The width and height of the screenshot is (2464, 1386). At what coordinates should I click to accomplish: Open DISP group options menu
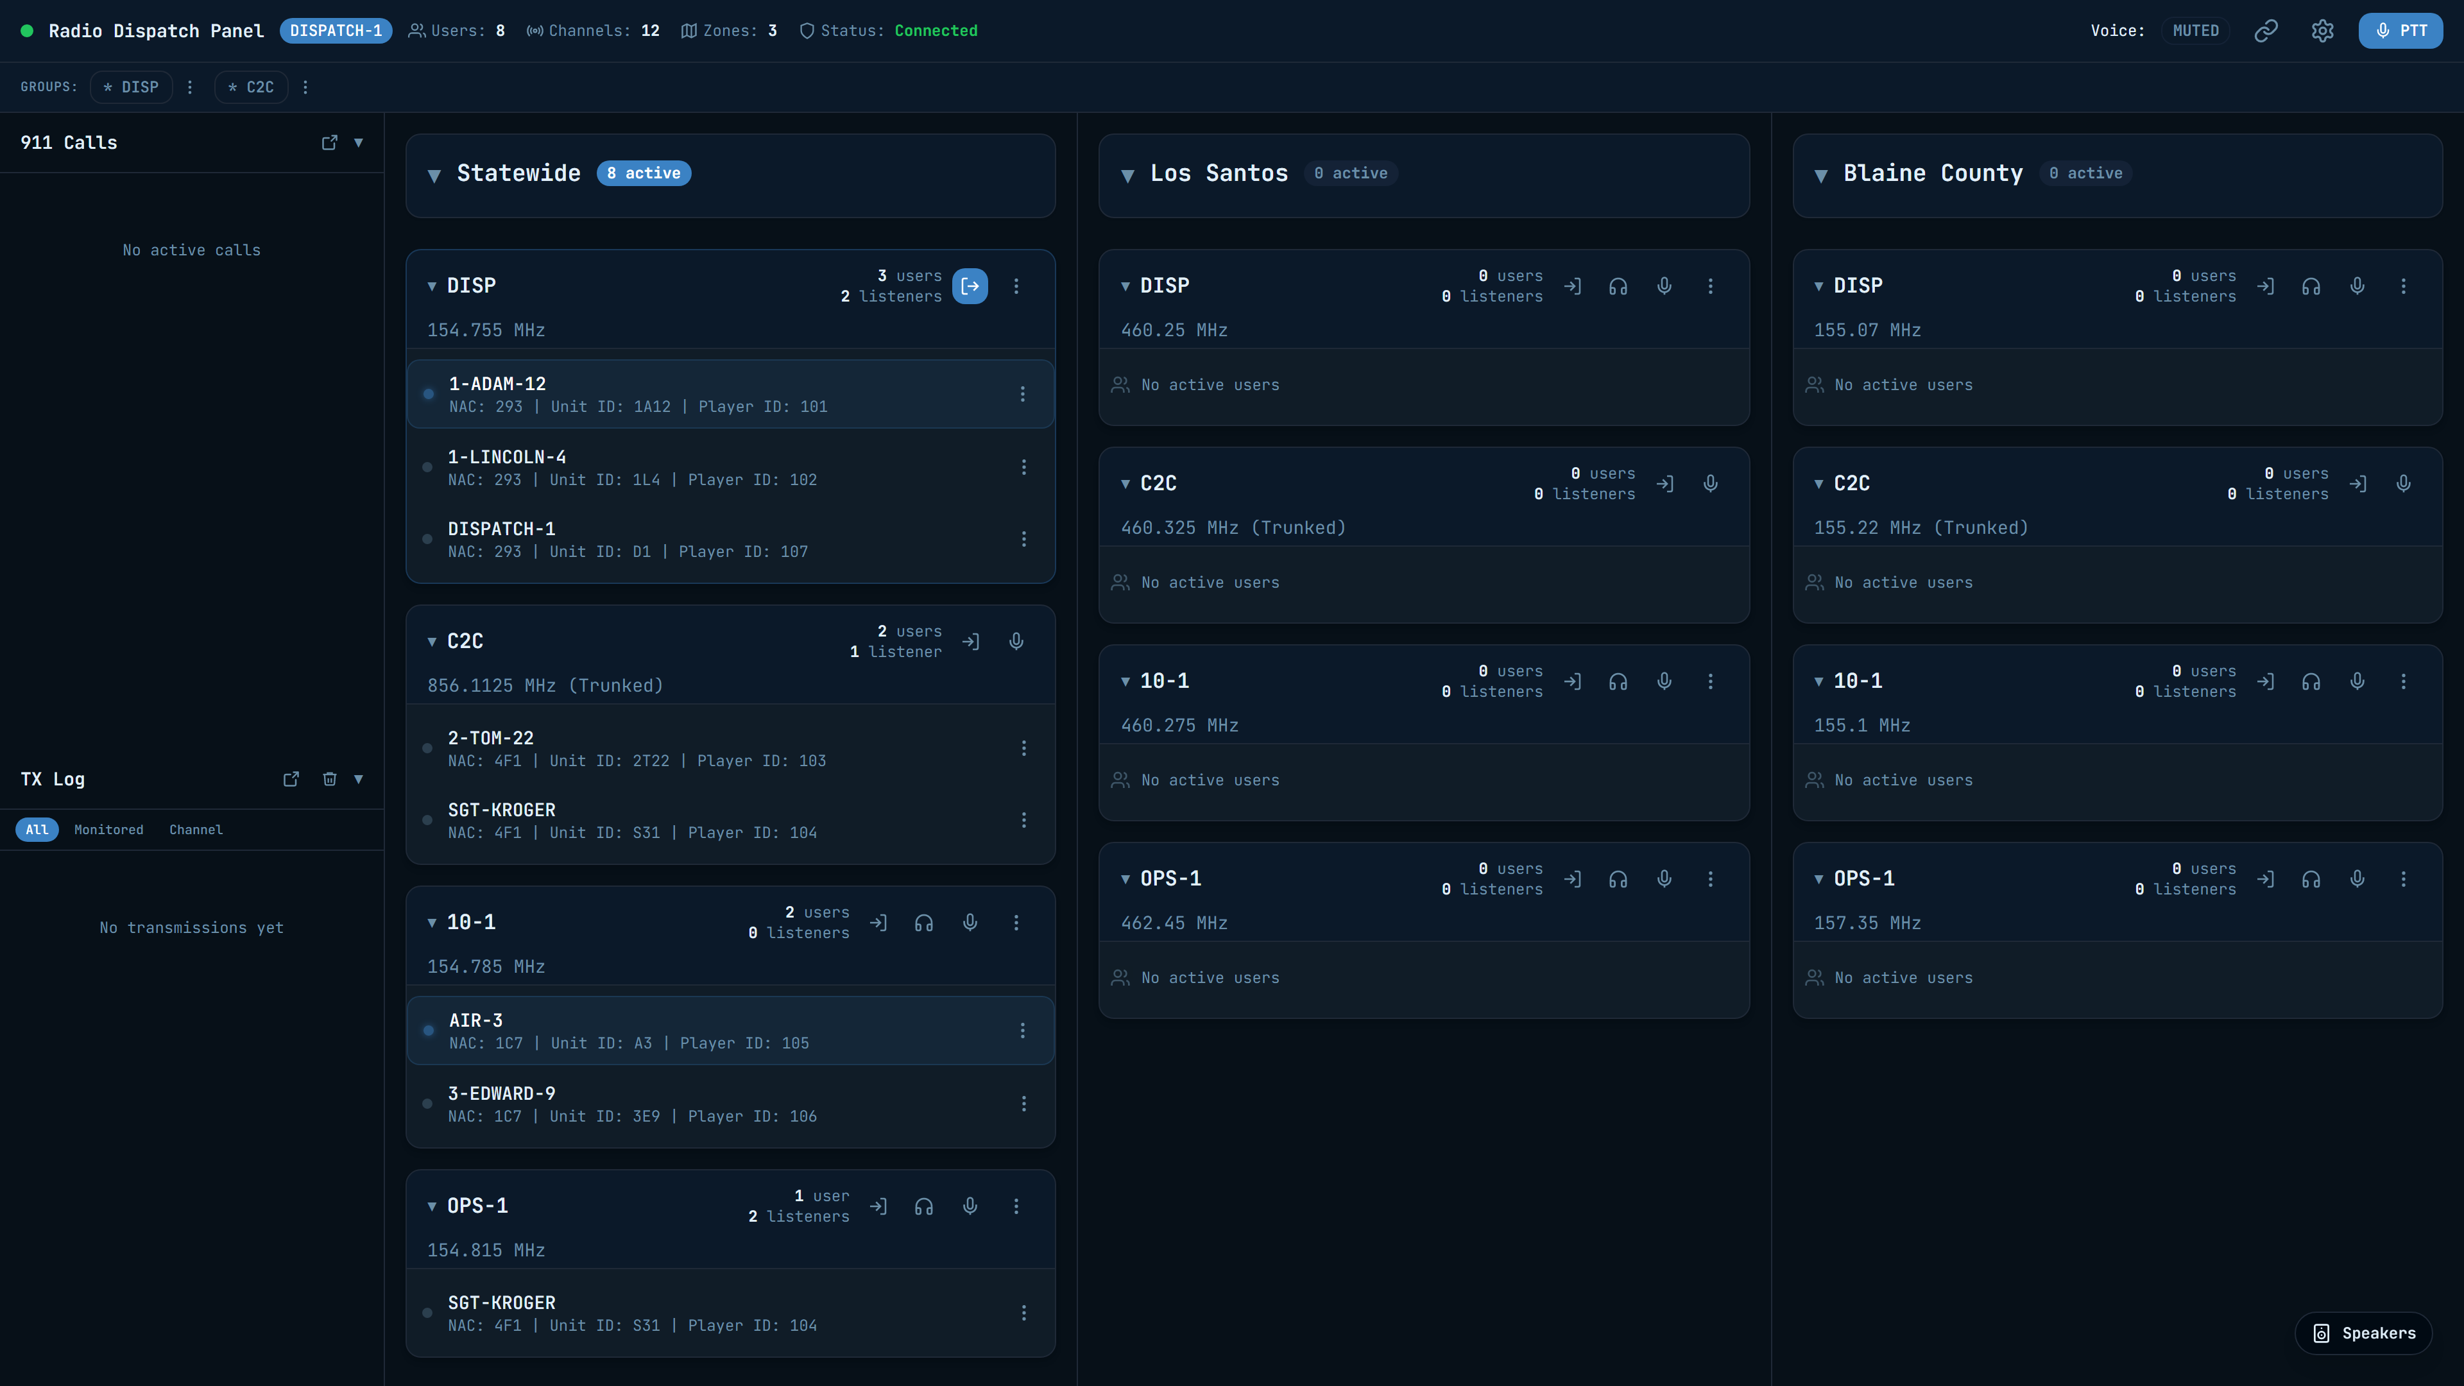click(x=191, y=87)
